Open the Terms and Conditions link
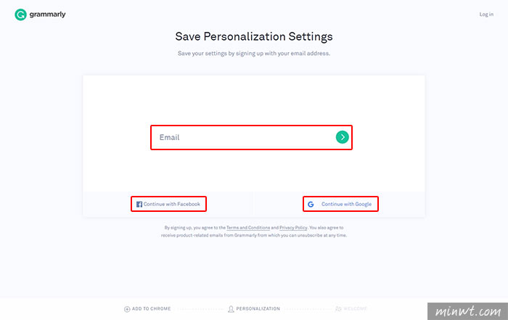 coord(248,228)
